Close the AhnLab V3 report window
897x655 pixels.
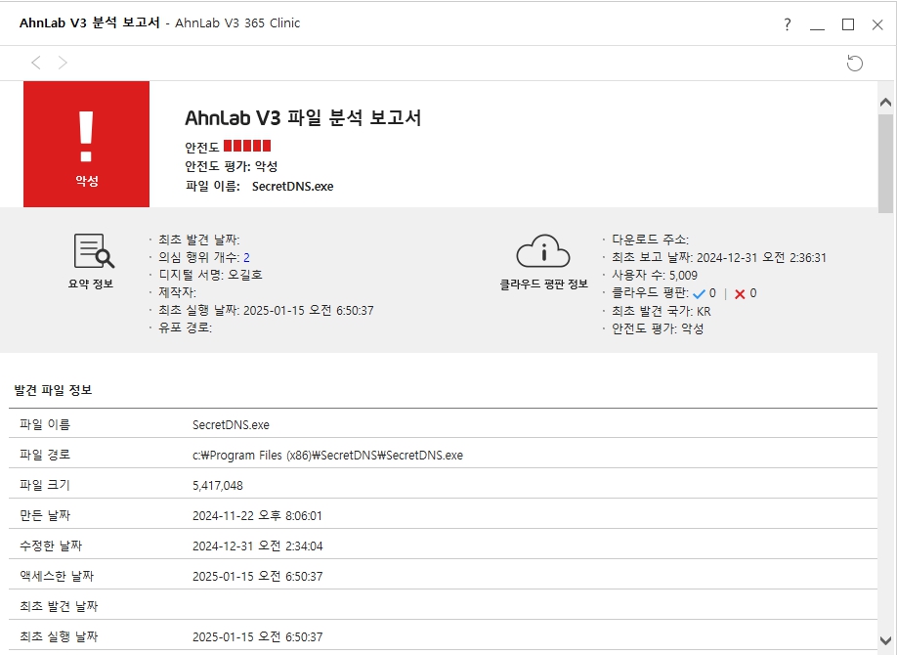pos(876,24)
